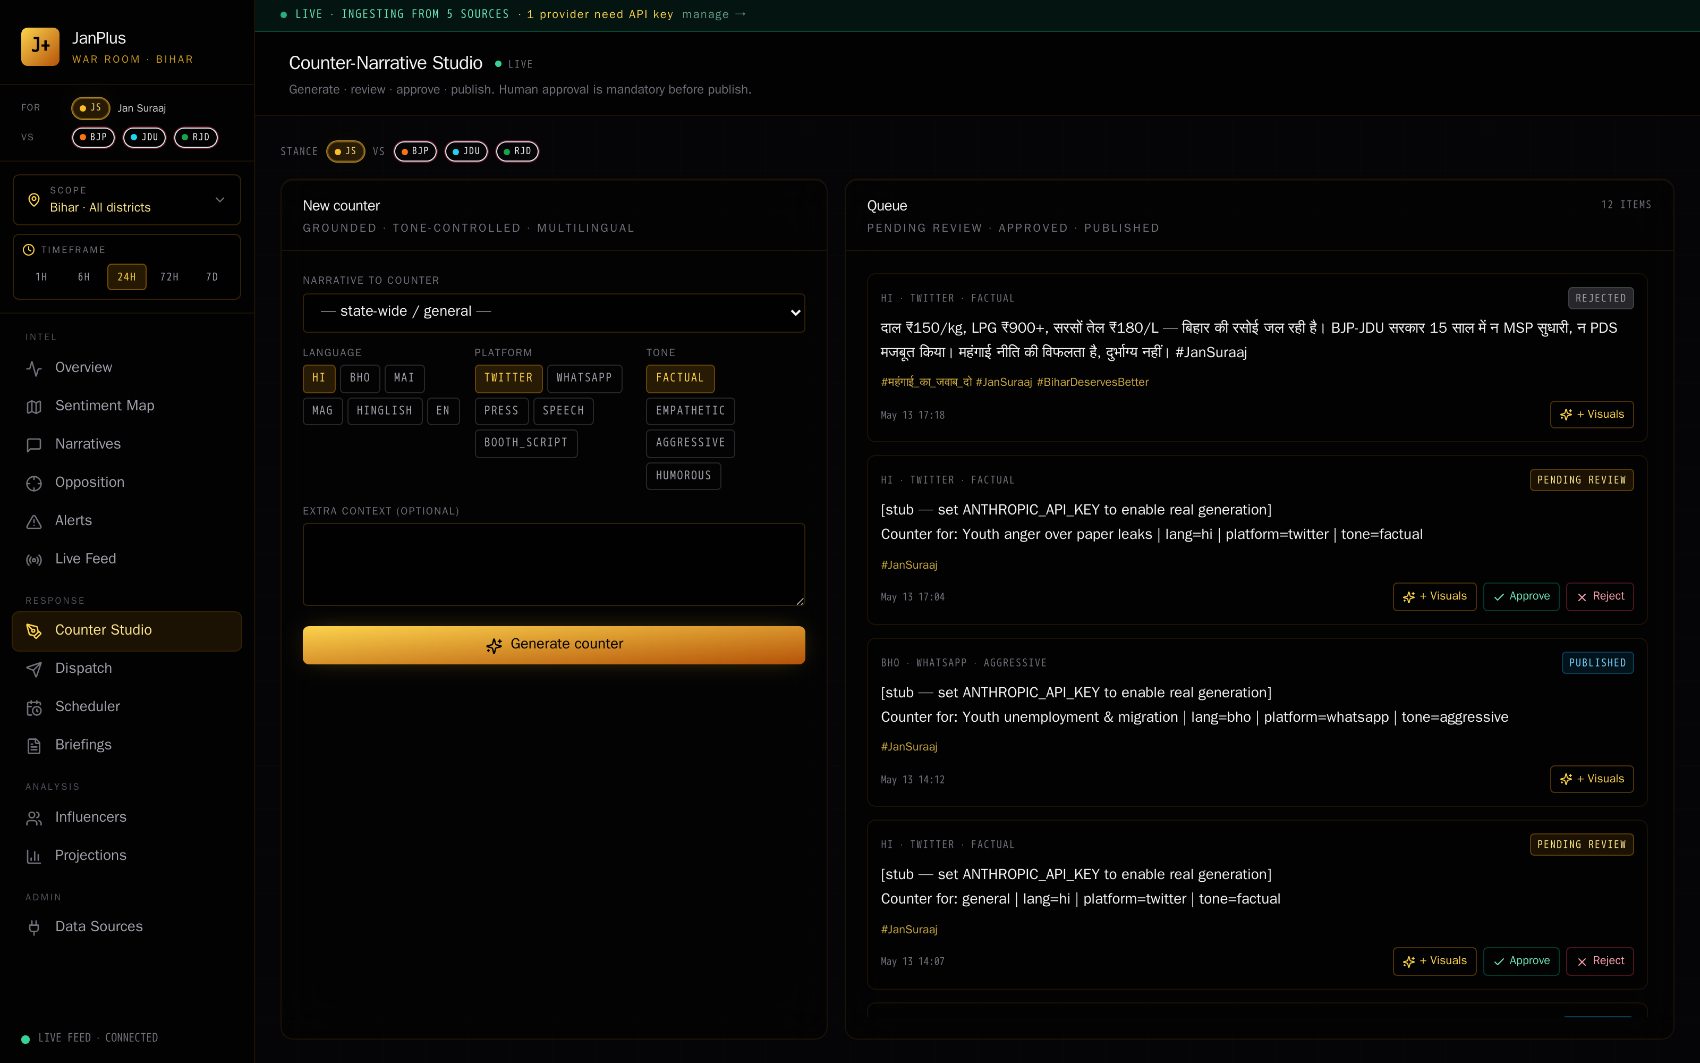The image size is (1700, 1063).
Task: Click the manage link in top banner
Action: (713, 15)
